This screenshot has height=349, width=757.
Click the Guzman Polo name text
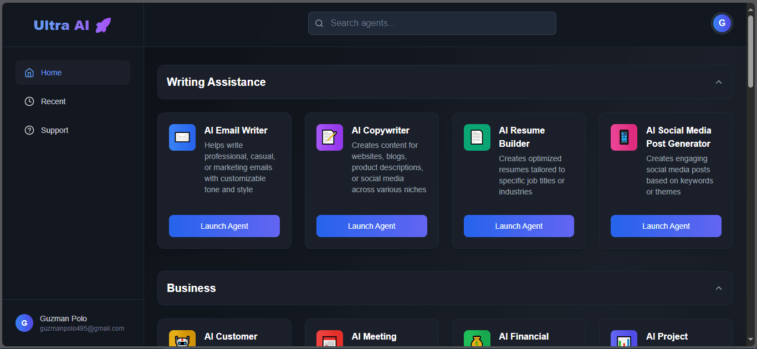coord(63,319)
